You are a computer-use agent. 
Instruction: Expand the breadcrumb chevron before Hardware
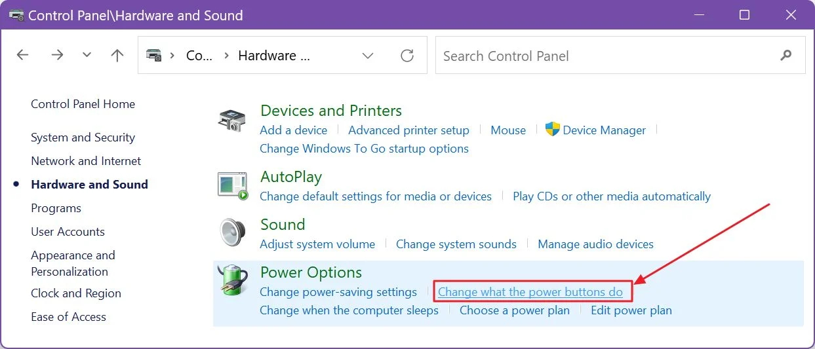pos(226,56)
